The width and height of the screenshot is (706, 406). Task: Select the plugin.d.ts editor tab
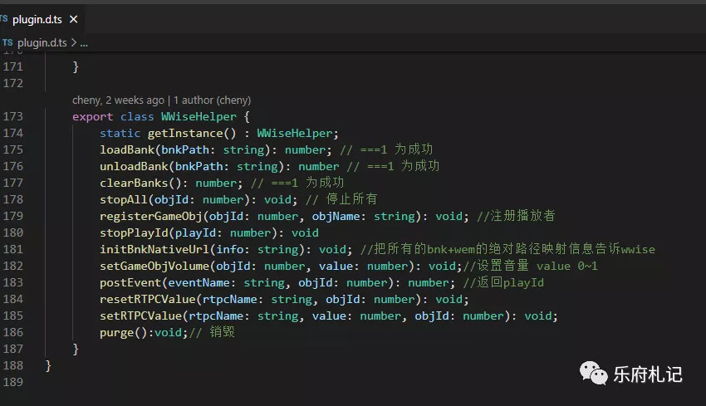tap(41, 19)
